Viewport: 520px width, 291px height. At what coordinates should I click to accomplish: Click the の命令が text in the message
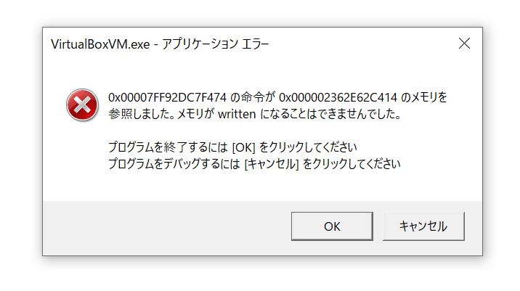253,97
